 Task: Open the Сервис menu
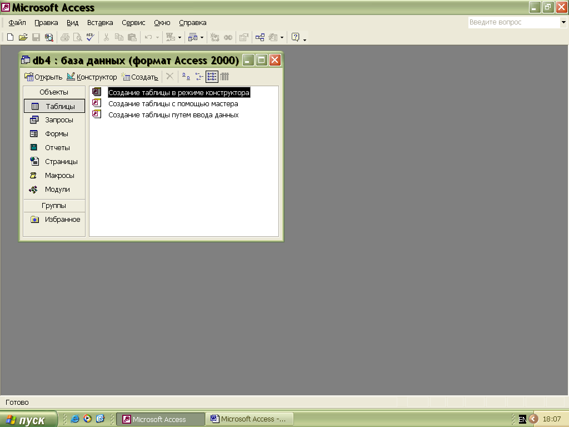(133, 22)
